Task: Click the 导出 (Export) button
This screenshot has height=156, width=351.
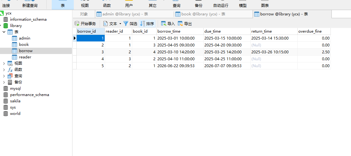Action: (x=185, y=24)
